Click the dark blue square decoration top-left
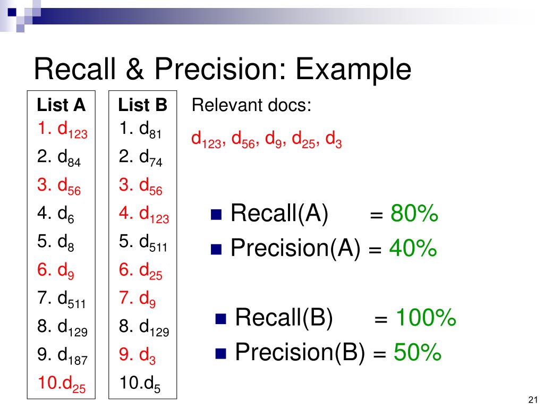 [12, 12]
